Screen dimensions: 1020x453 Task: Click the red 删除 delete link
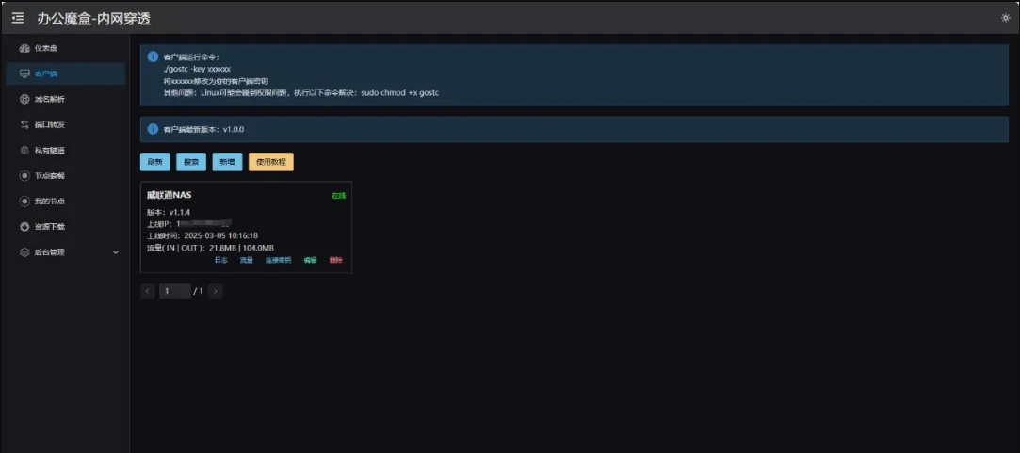point(336,260)
